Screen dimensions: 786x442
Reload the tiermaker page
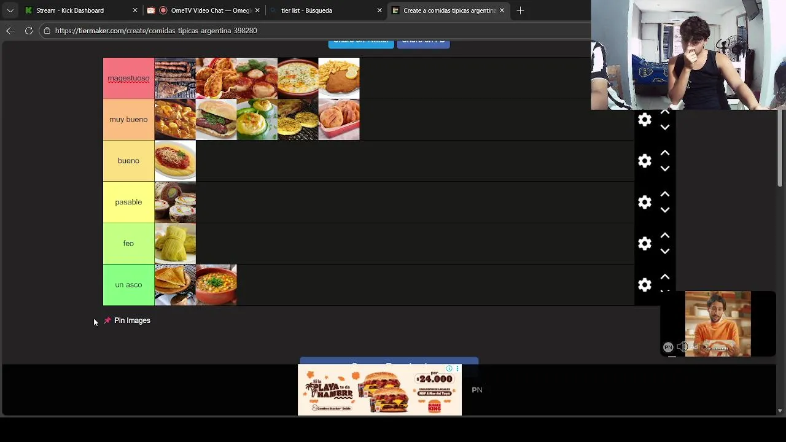[x=29, y=31]
